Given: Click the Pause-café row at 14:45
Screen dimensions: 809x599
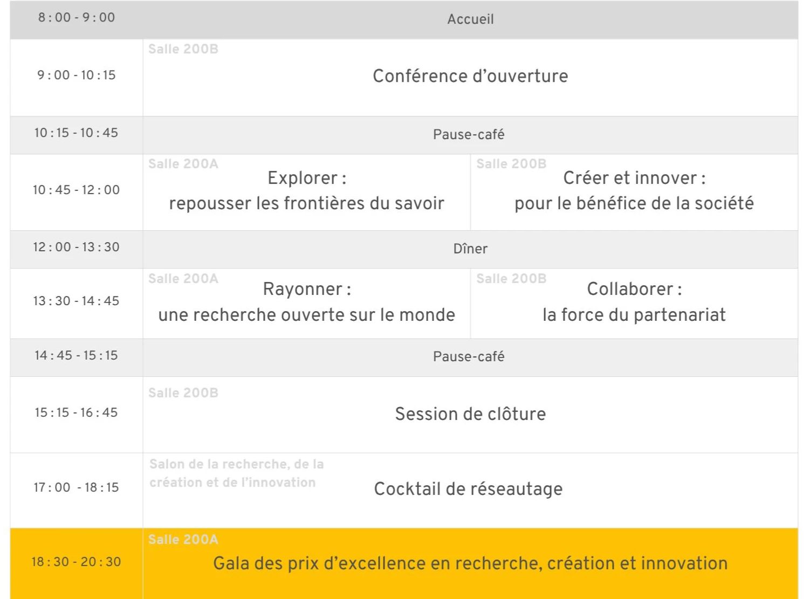Looking at the screenshot, I should click(x=469, y=356).
